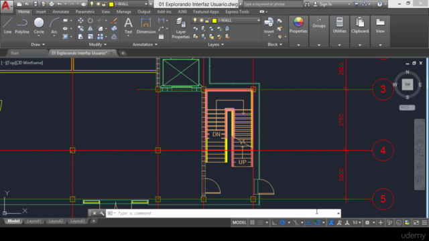Open the quick access I-WALL layer dropdown
The width and height of the screenshot is (429, 241).
point(146,4)
